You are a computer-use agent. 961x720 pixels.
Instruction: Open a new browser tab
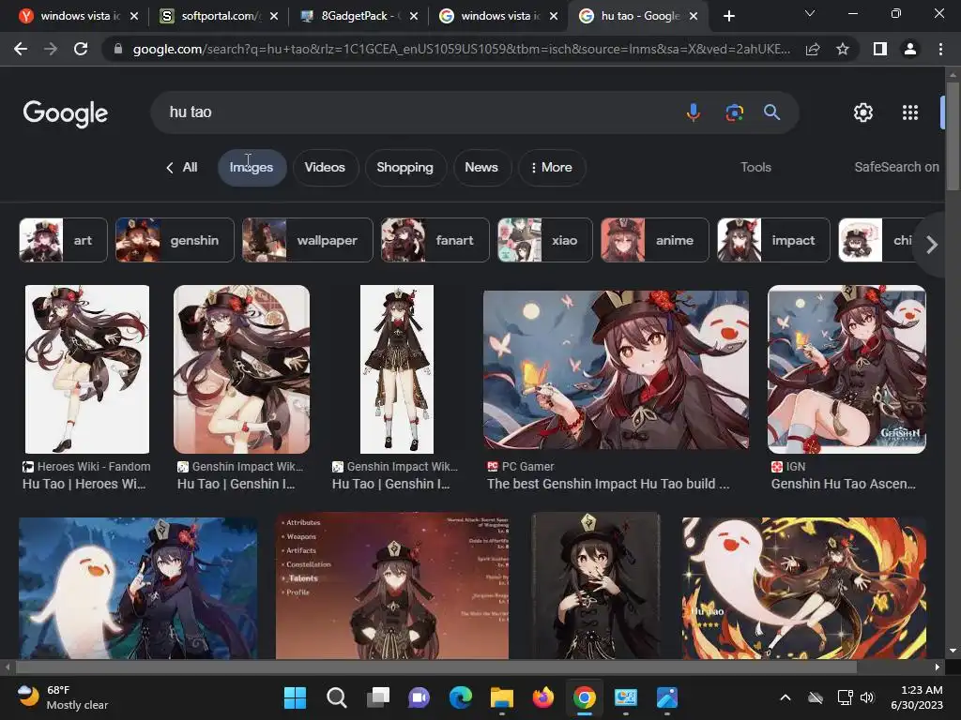point(728,16)
